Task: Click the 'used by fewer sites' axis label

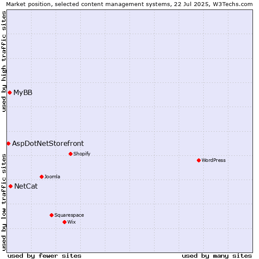Action: pos(44,256)
